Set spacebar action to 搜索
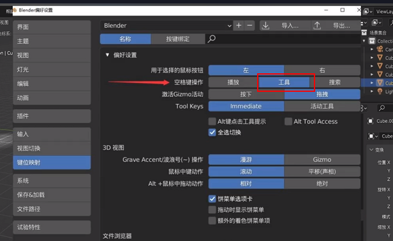This screenshot has width=393, height=241. 335,82
